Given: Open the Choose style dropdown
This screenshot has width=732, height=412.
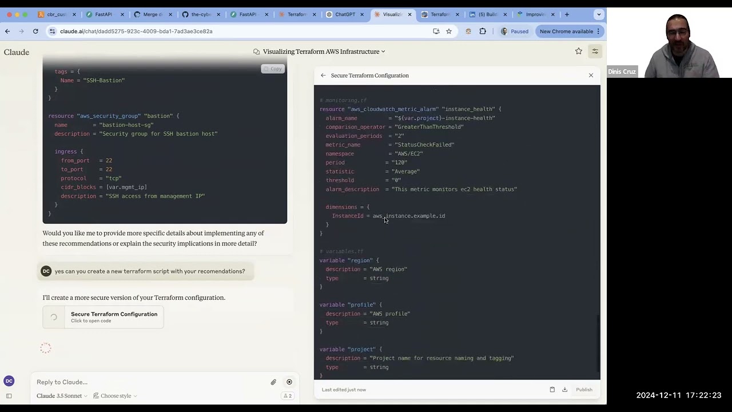Looking at the screenshot, I should 115,396.
